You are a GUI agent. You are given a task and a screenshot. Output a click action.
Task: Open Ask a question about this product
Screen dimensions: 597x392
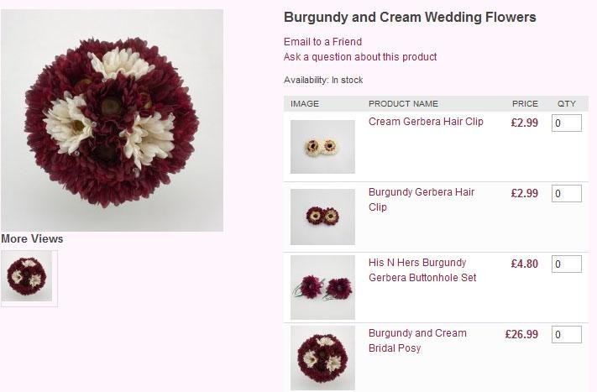coord(360,57)
